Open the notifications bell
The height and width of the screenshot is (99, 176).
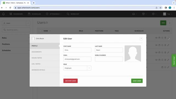(x=3, y=14)
